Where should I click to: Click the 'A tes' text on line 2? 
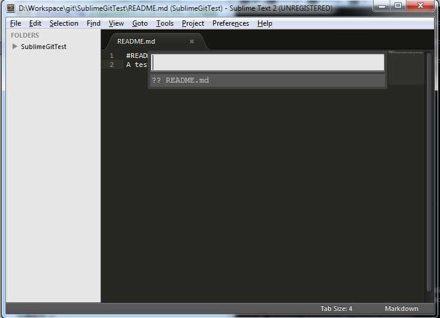coord(136,65)
